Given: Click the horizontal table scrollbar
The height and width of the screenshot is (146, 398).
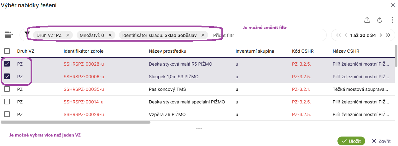Looking at the screenshot, I should pyautogui.click(x=76, y=122).
